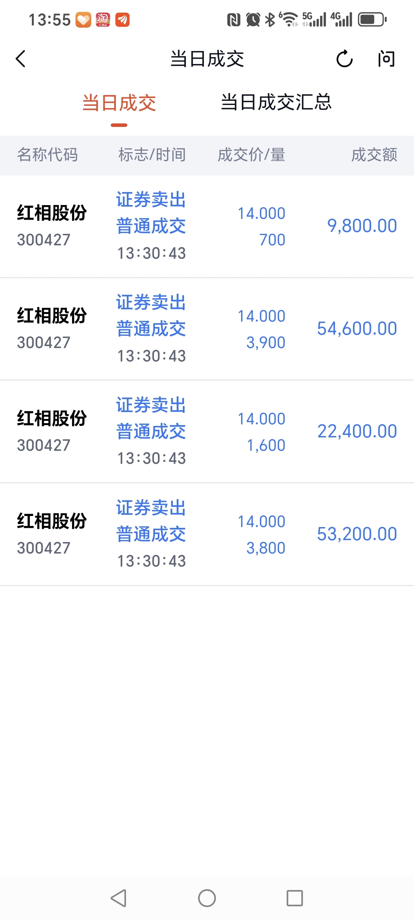414x920 pixels.
Task: Tap 红相股份 name in first row
Action: (x=52, y=213)
